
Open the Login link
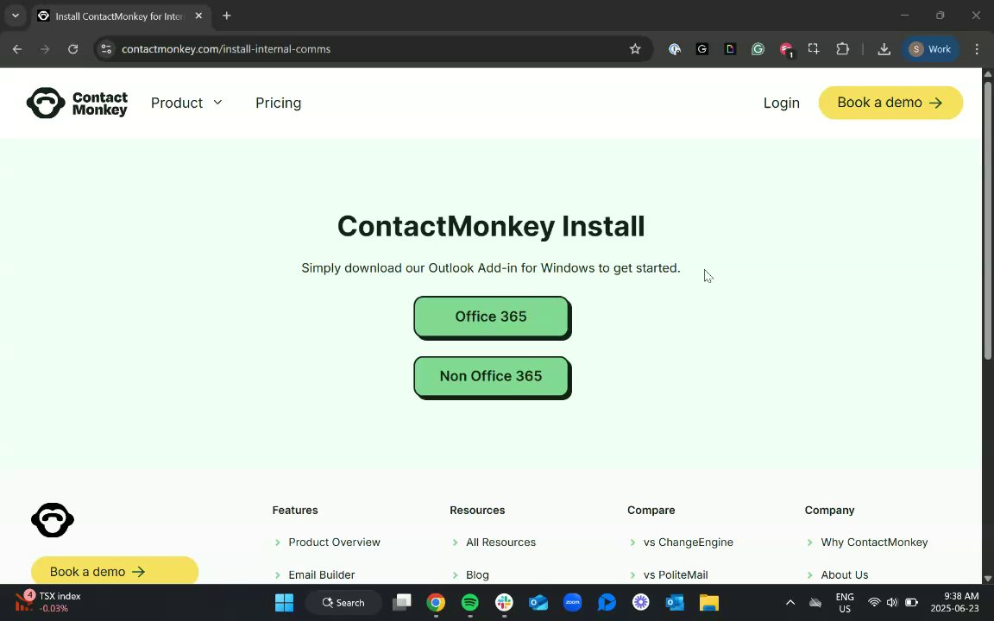click(781, 103)
